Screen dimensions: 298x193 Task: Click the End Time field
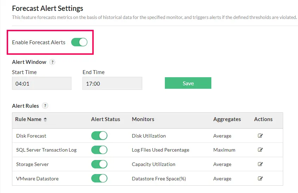tap(112, 84)
